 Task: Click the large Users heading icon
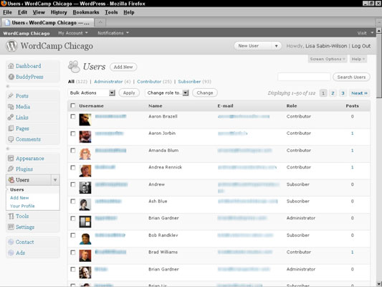tap(74, 67)
